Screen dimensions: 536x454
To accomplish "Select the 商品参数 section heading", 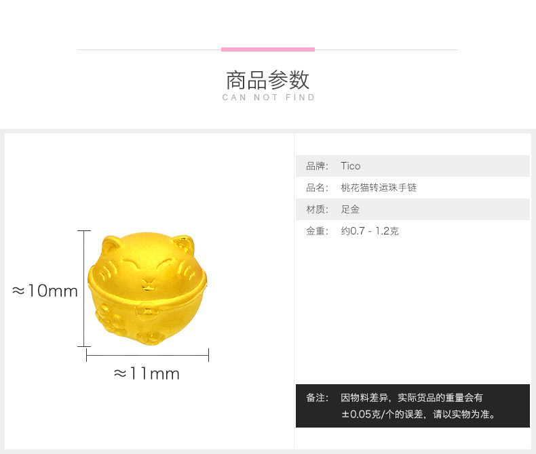I will click(267, 80).
